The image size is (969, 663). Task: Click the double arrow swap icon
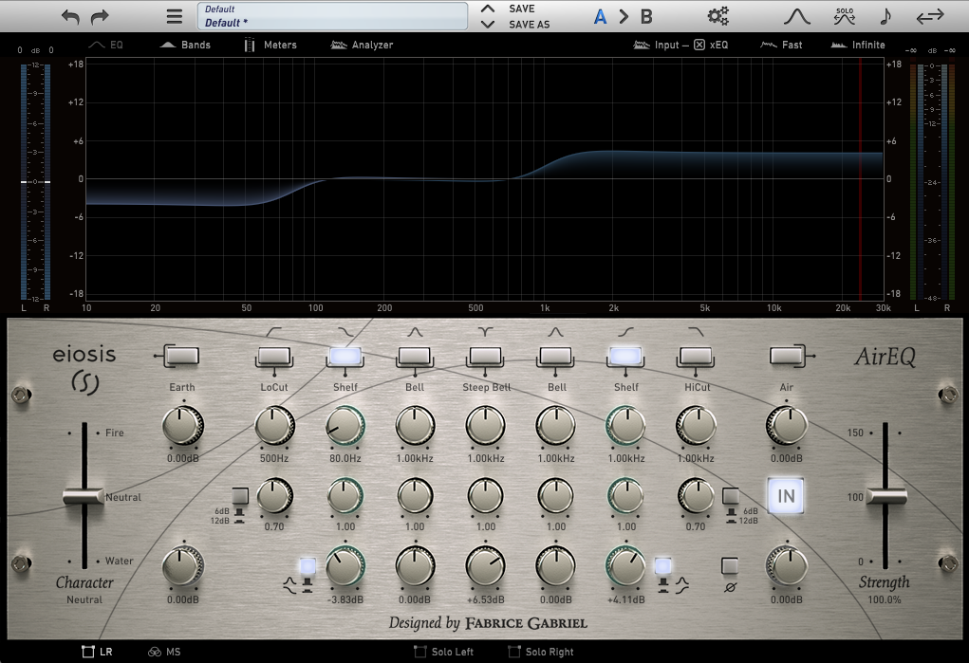(930, 16)
